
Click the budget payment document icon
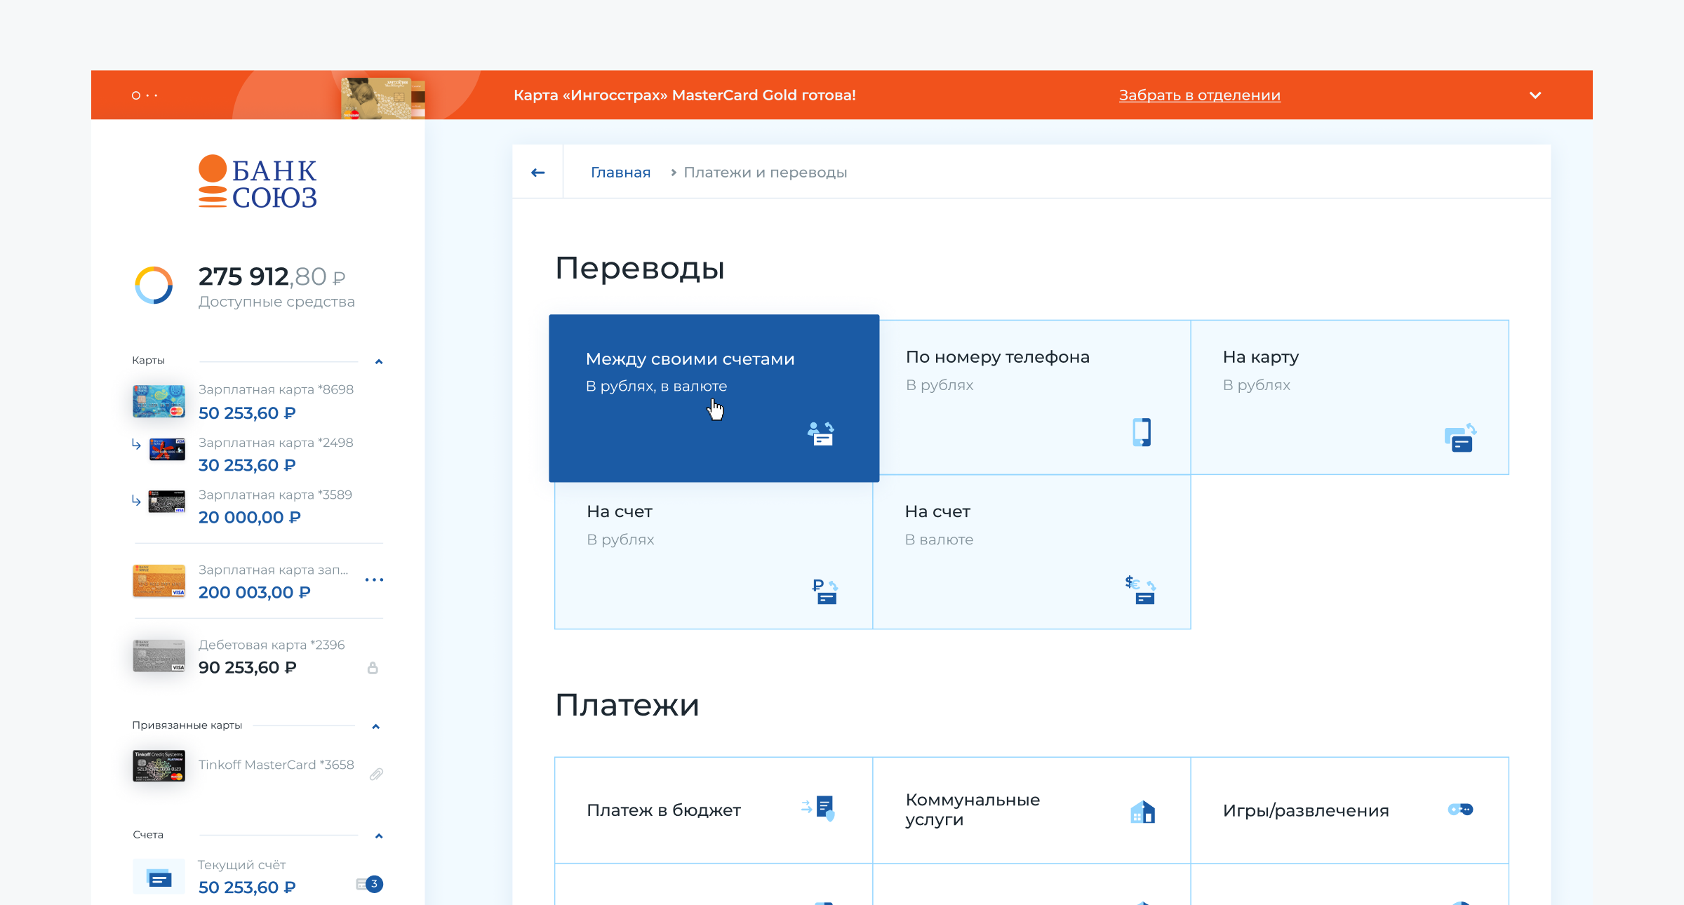[819, 808]
